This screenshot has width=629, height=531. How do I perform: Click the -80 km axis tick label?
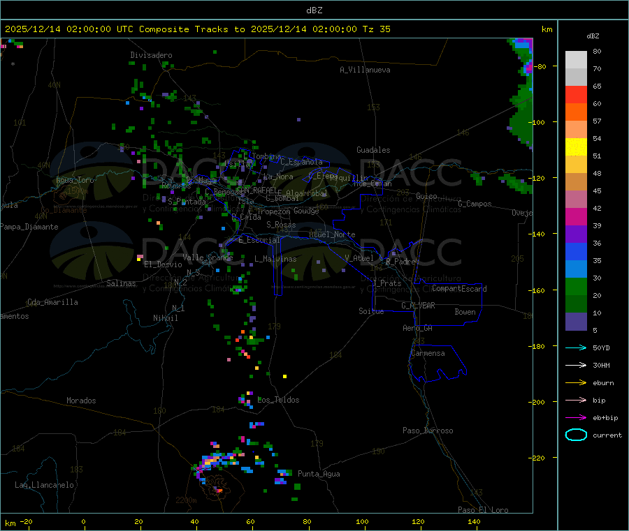click(x=540, y=66)
